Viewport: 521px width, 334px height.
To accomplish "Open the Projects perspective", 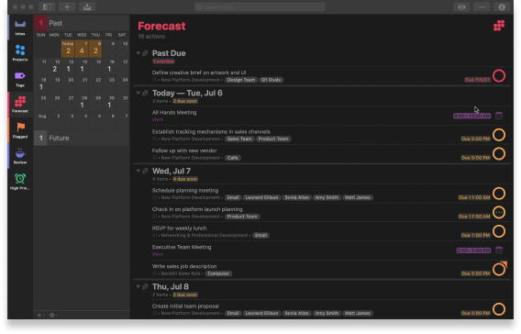I will [x=20, y=53].
